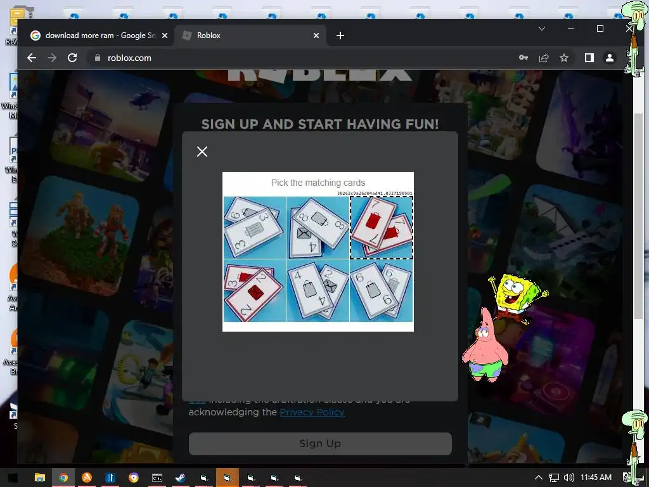Viewport: 649px width, 487px height.
Task: Open the Windows Start menu
Action: coord(13,478)
